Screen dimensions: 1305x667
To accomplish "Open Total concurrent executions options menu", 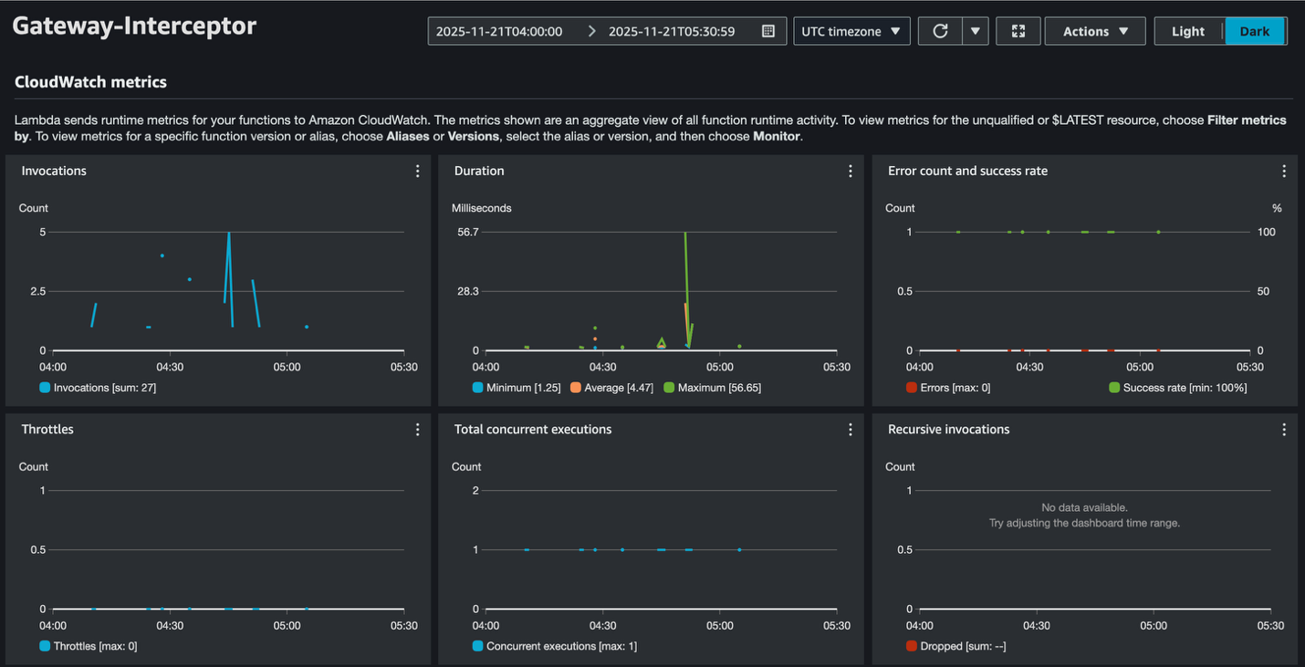I will (x=850, y=430).
